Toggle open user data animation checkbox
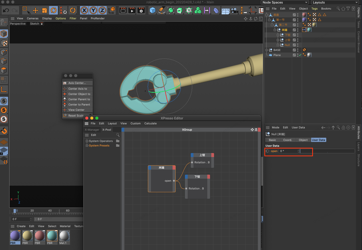Viewport: 362px width, 250px height. click(267, 151)
